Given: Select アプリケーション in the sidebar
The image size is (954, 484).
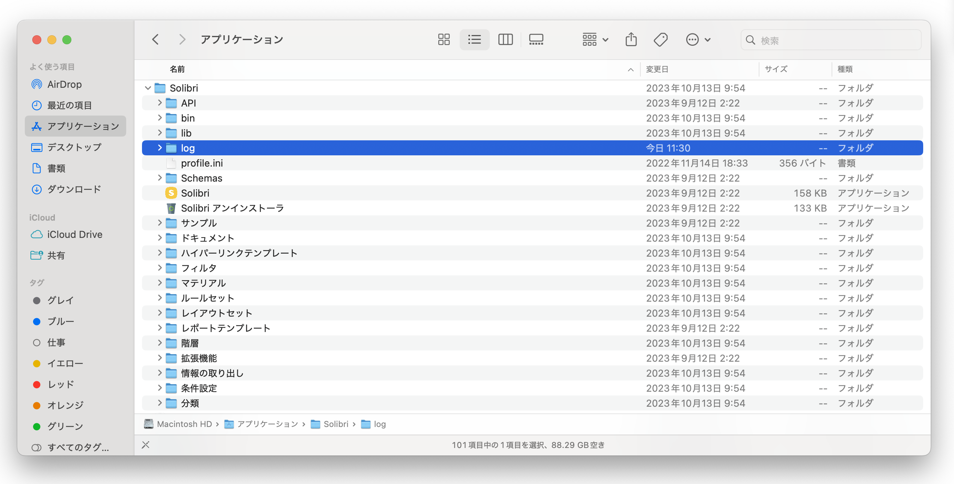Looking at the screenshot, I should pos(75,126).
